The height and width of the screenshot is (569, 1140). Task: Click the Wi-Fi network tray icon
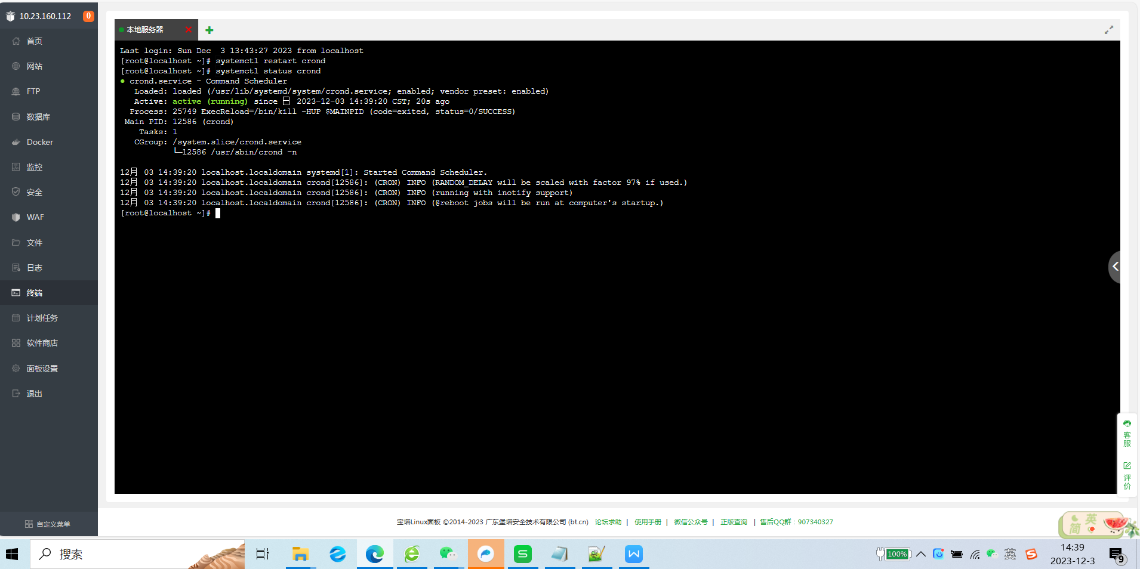pyautogui.click(x=975, y=554)
